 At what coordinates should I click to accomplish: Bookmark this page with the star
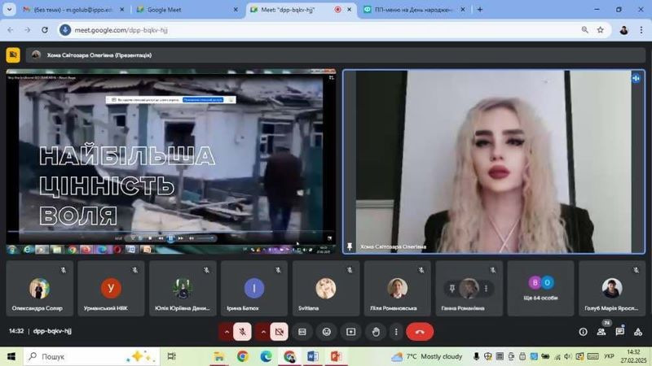[x=601, y=30]
